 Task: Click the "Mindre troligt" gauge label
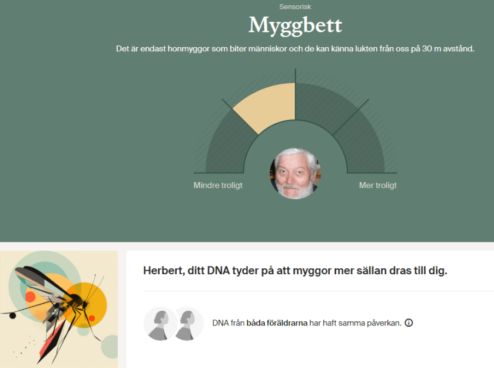pos(218,185)
